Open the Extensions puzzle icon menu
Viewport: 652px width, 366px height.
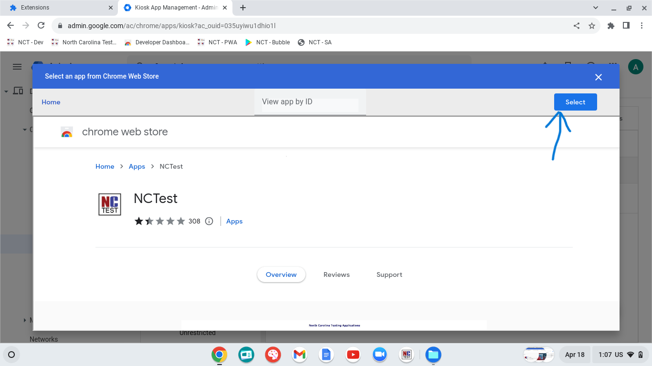(611, 26)
